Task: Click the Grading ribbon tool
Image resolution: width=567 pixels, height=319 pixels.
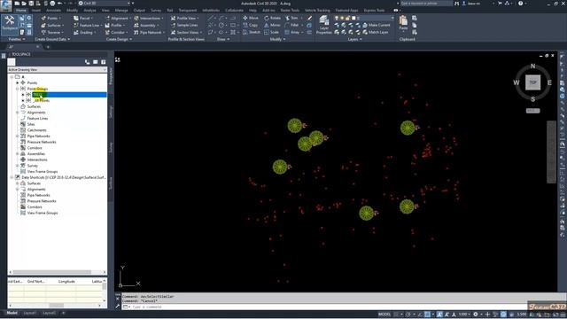Action: (x=84, y=32)
